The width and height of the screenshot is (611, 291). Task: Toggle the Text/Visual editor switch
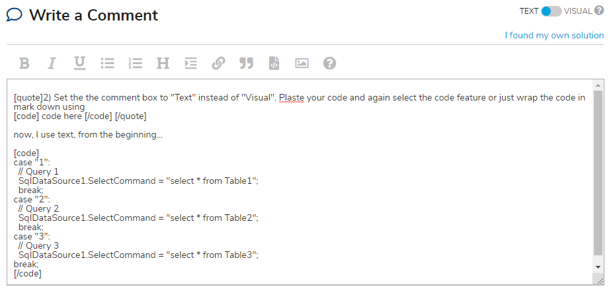(551, 11)
